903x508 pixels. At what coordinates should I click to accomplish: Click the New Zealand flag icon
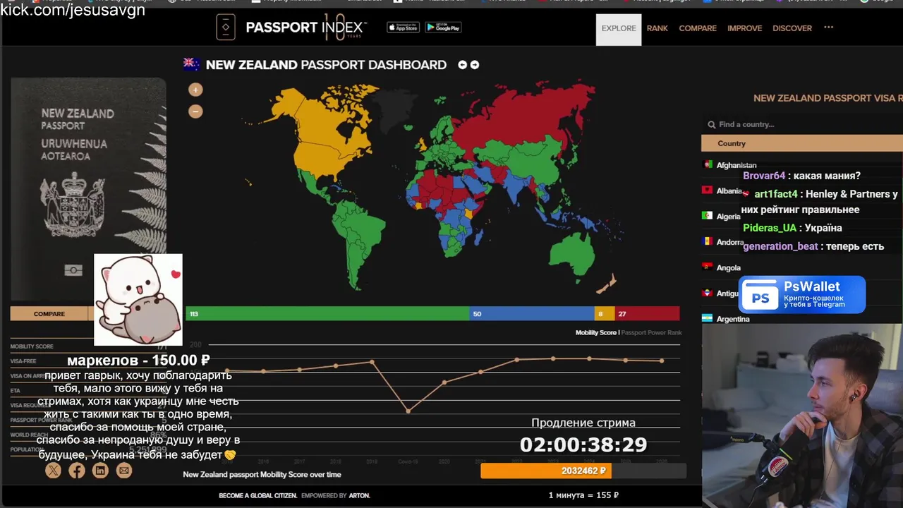click(x=191, y=64)
